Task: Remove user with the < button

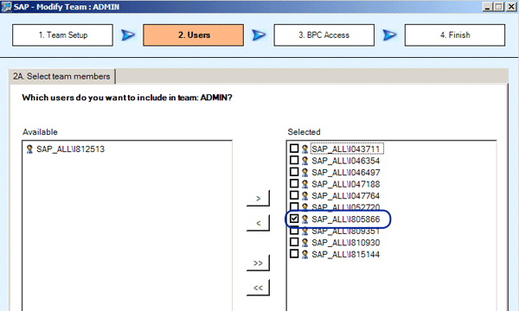Action: pyautogui.click(x=258, y=223)
